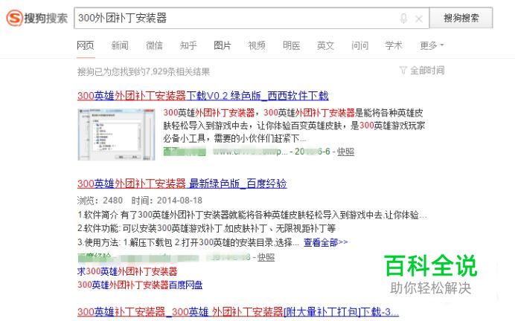Viewport: 515px width, 321px height.
Task: Open the 300英雄外团补丁安装器百度网盘 link
Action: click(140, 285)
